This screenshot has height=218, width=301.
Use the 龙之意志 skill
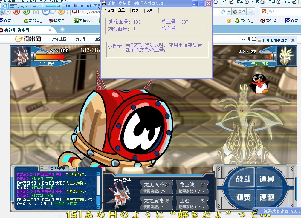(x=157, y=203)
